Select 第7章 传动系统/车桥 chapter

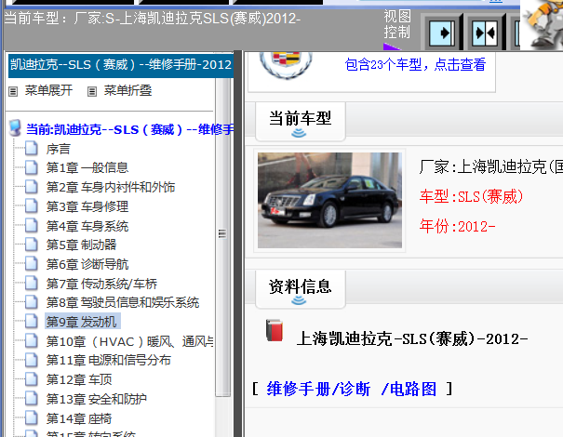(101, 284)
